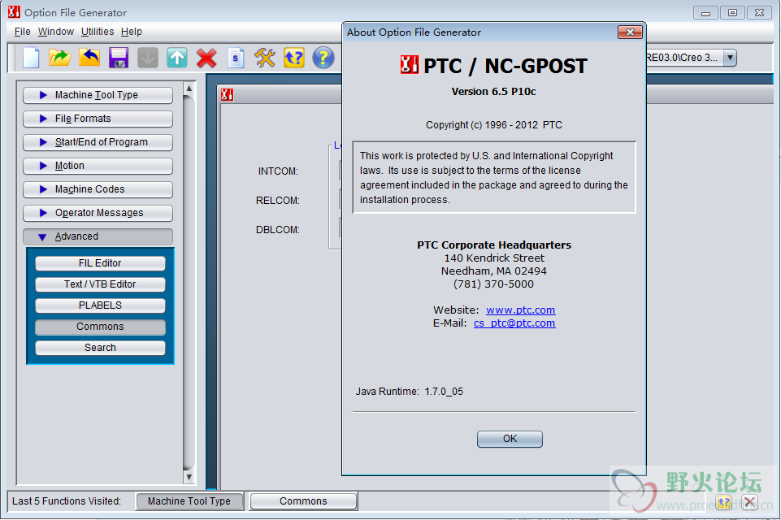Click the sidebar vertical scrollbar track

pos(189,283)
